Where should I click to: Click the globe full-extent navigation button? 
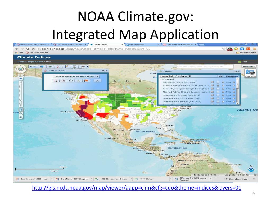pos(21,69)
